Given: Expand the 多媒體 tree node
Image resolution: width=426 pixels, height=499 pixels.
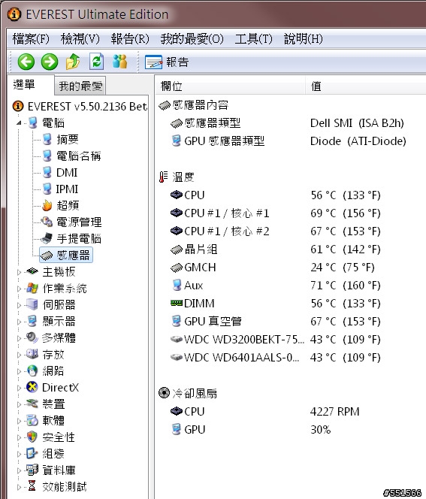Looking at the screenshot, I should 19,338.
